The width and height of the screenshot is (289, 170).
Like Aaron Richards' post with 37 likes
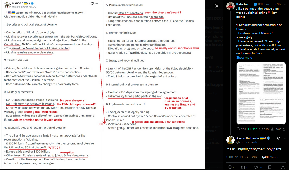tap(258, 167)
